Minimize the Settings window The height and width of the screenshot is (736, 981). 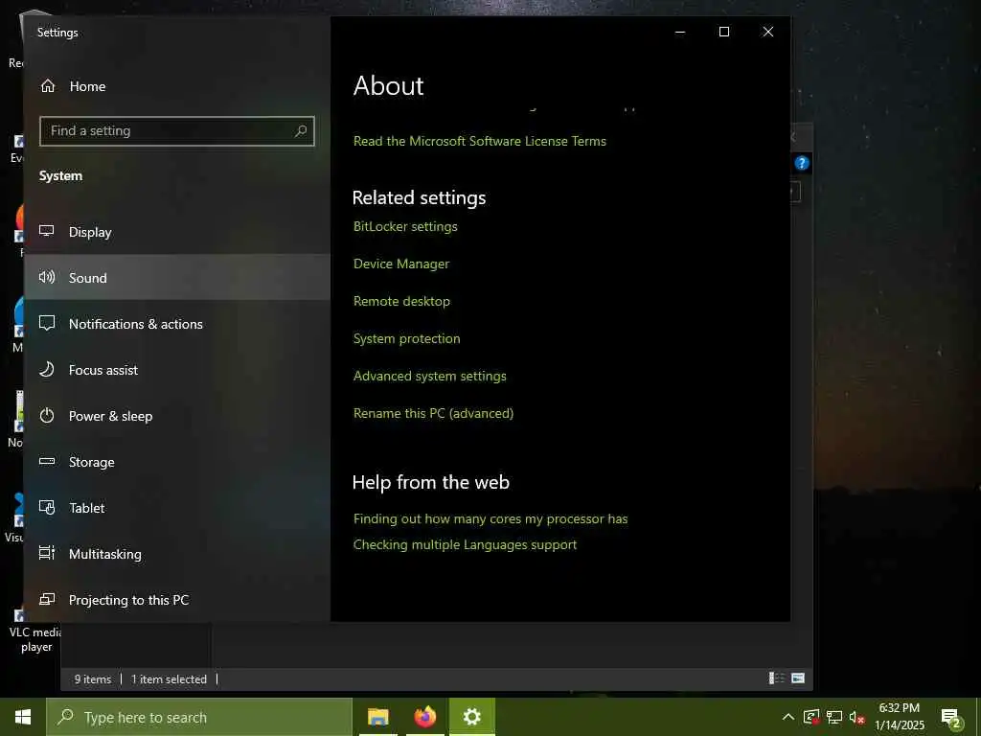(680, 32)
